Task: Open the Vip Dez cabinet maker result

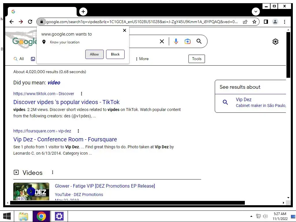Action: (x=261, y=103)
